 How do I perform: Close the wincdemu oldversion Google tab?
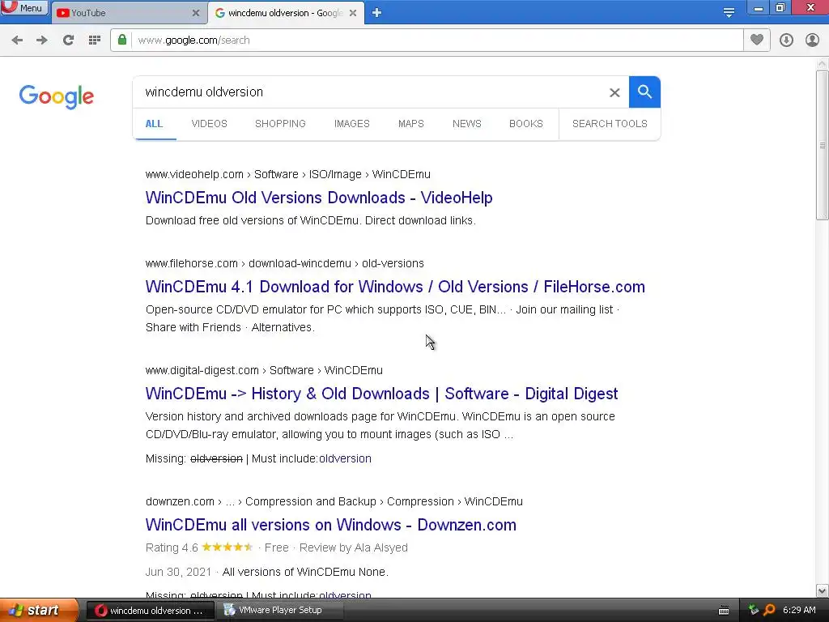(x=353, y=13)
